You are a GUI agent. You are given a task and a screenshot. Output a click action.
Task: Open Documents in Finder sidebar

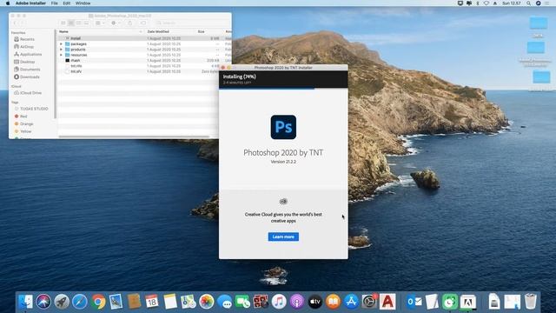[x=30, y=70]
